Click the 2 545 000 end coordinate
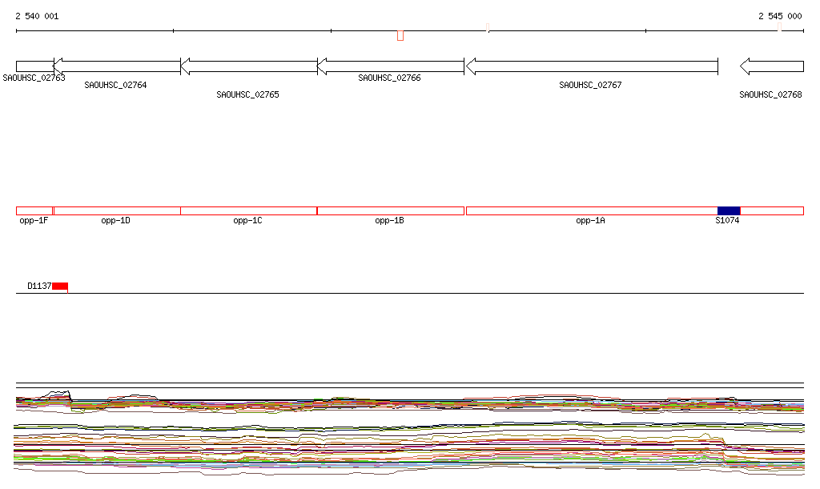 780,16
